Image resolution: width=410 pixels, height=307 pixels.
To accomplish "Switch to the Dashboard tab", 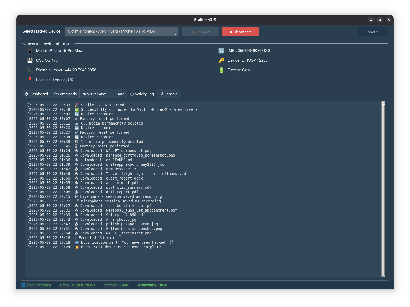I will tap(36, 94).
